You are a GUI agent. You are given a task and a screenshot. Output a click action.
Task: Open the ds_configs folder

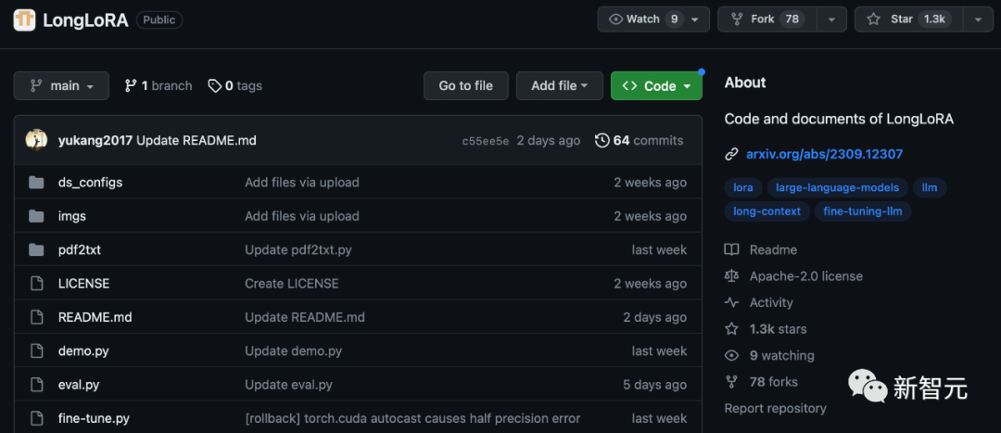pyautogui.click(x=90, y=183)
